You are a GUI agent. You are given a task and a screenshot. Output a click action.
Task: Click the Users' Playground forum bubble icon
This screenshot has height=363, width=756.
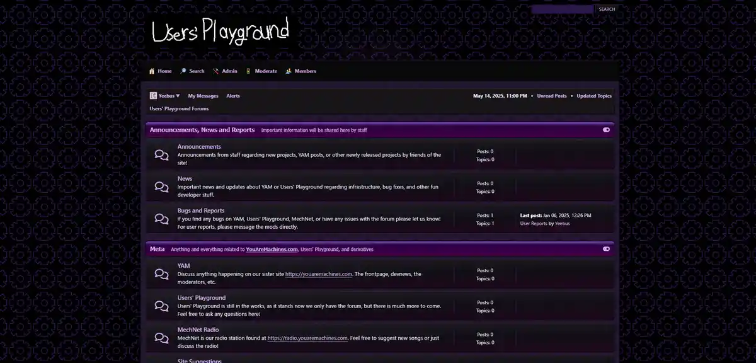coord(162,306)
